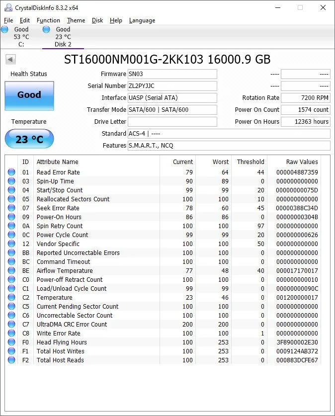Click the 23 °C temperature button
Viewport: 335px width, 416px height.
coord(29,139)
